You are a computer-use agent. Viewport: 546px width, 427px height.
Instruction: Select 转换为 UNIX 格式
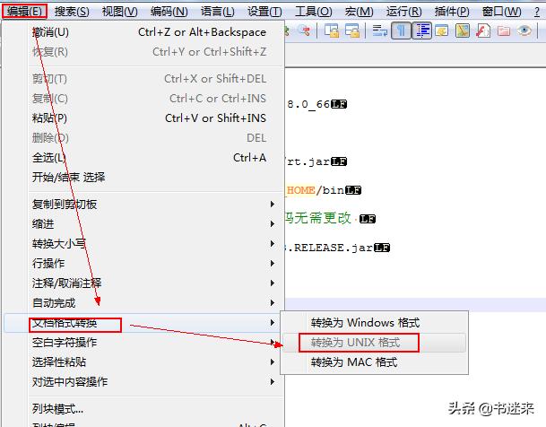[374, 343]
